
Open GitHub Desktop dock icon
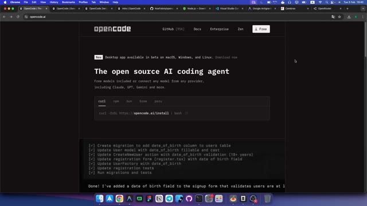(x=189, y=199)
